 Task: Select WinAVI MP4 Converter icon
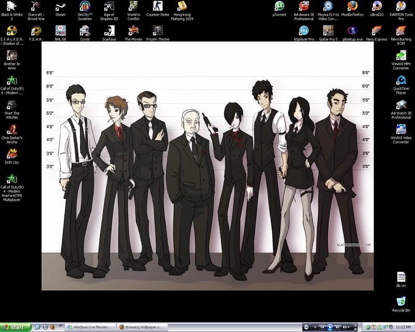[401, 60]
